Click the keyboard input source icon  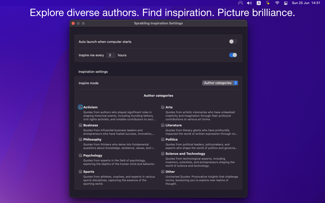point(259,3)
